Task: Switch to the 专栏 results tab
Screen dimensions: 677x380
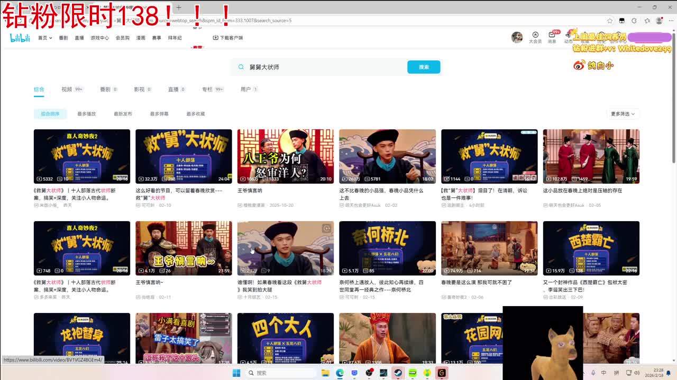Action: coord(207,90)
